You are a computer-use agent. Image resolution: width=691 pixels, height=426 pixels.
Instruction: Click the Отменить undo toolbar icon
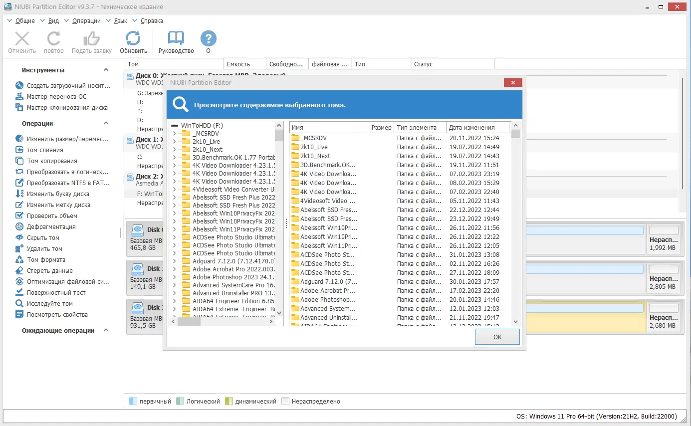point(22,39)
